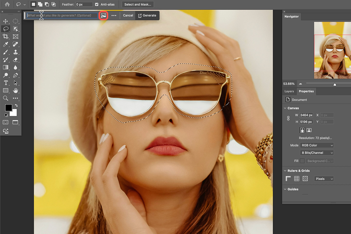Image resolution: width=351 pixels, height=234 pixels.
Task: Open the Navigator panel tab
Action: tap(291, 16)
